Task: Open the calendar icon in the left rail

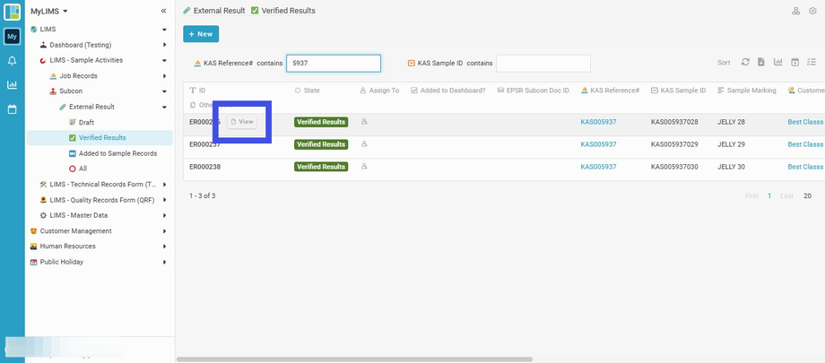Action: click(x=12, y=109)
